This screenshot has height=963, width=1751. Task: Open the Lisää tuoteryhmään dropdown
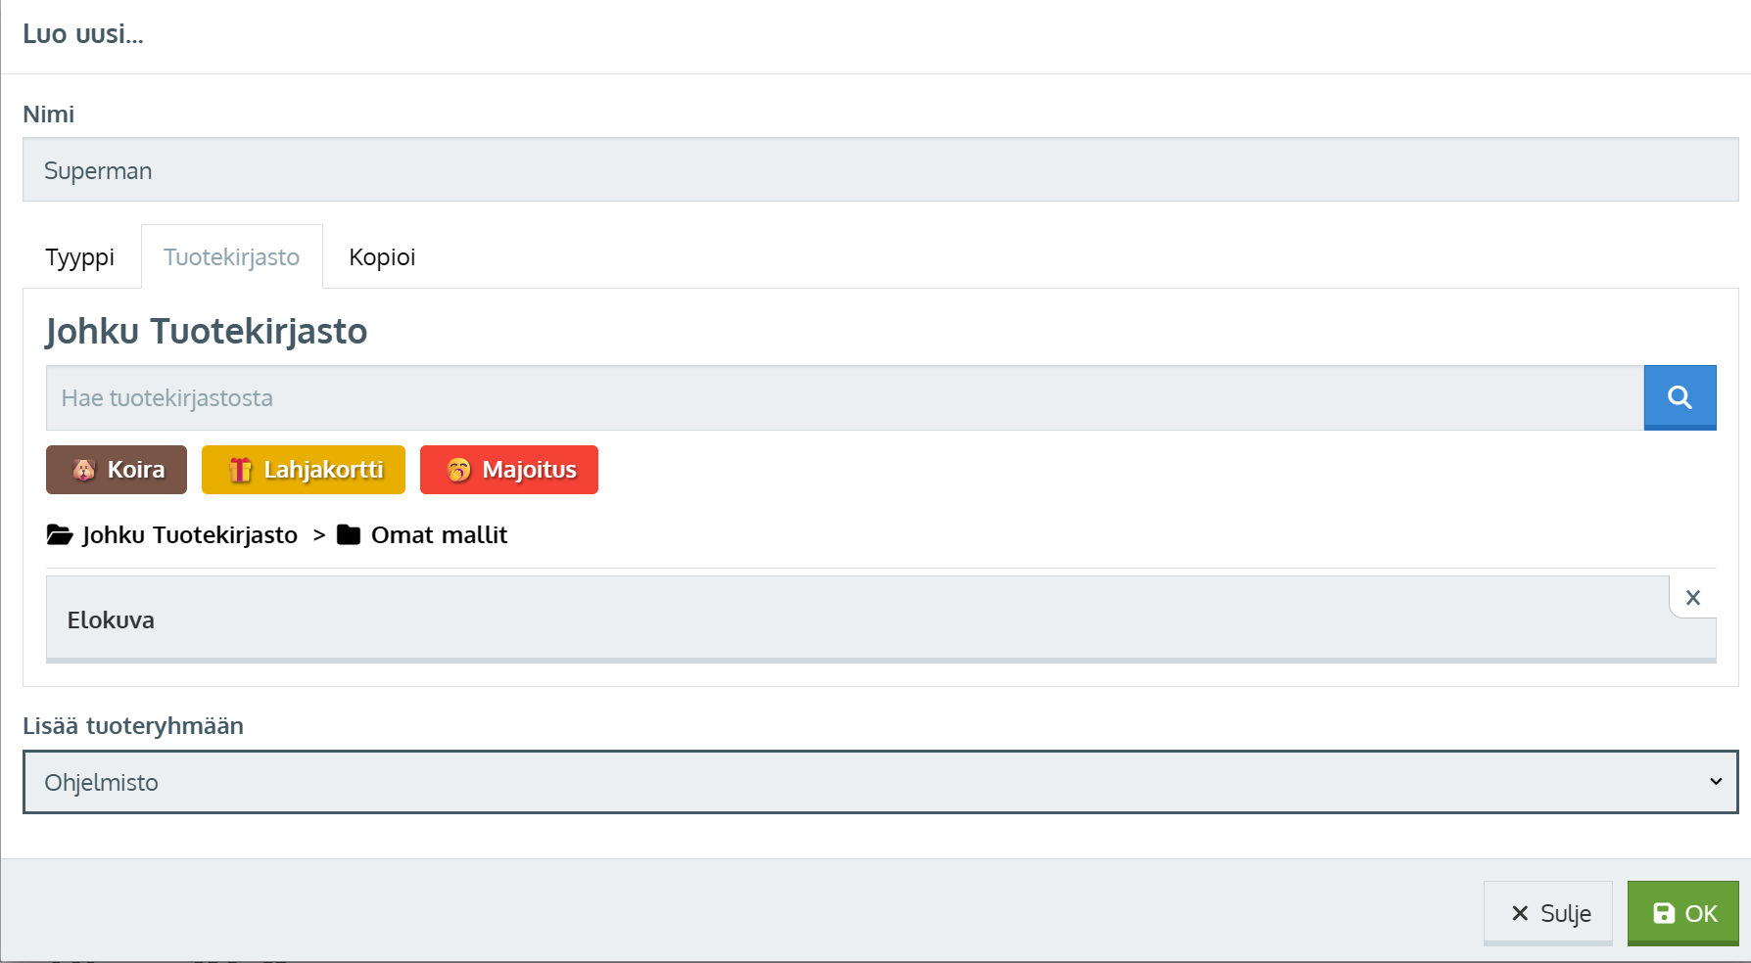(x=879, y=782)
